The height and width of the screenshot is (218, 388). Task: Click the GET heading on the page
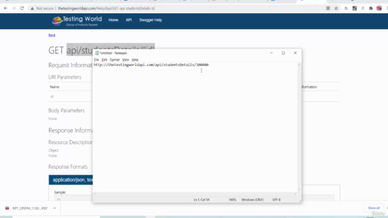coord(56,50)
